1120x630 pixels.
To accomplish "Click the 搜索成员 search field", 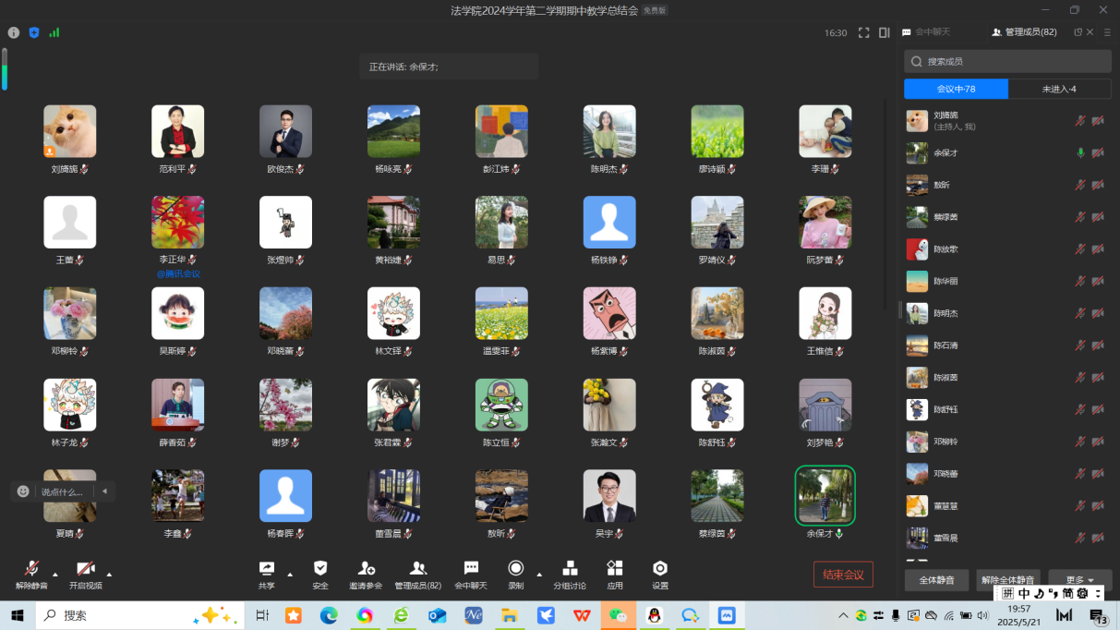I will (x=1007, y=62).
